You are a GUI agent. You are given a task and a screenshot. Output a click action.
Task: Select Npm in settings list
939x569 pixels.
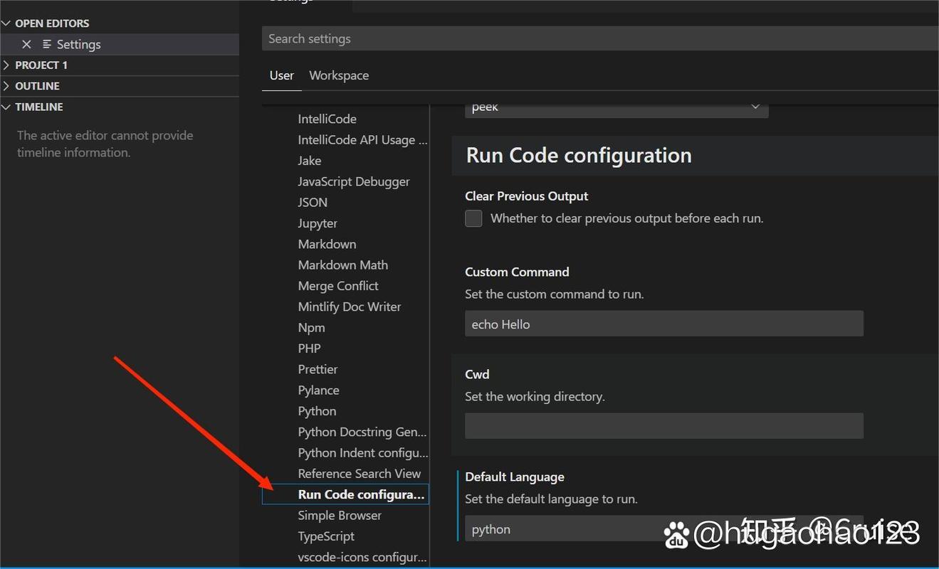(x=311, y=328)
